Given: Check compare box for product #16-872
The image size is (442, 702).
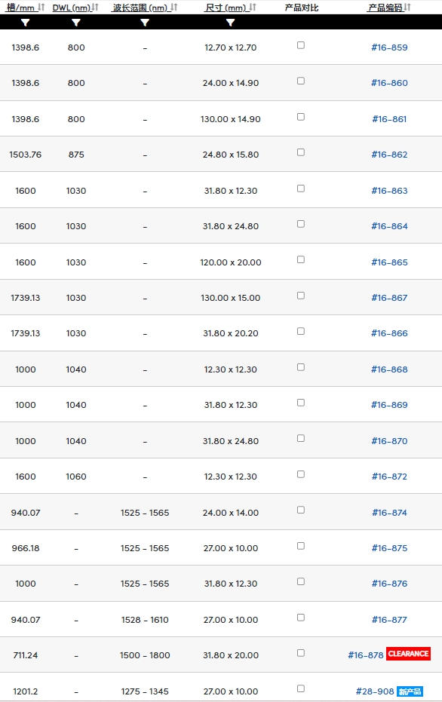Looking at the screenshot, I should pyautogui.click(x=301, y=474).
